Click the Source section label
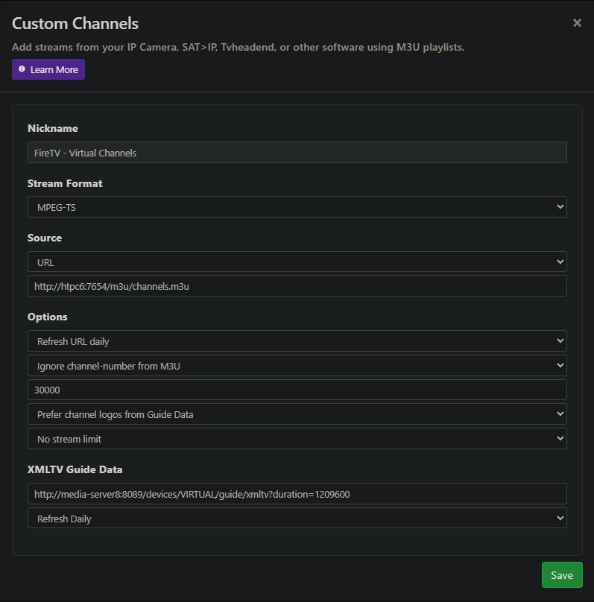The image size is (594, 602). [45, 238]
